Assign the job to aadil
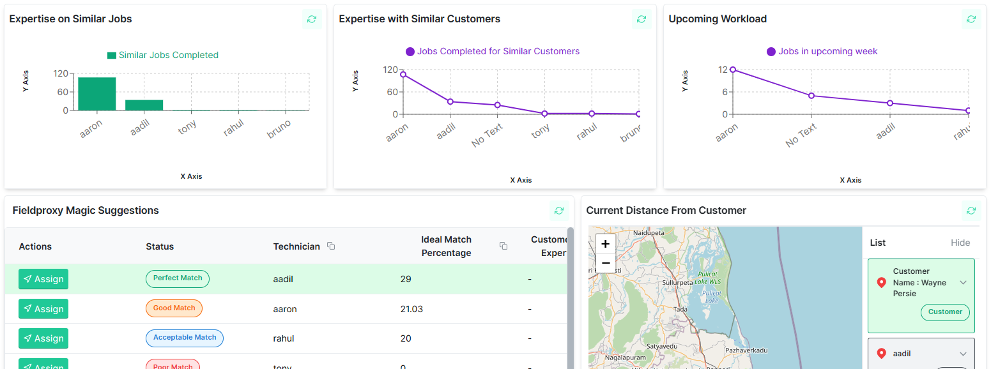The width and height of the screenshot is (991, 369). (x=43, y=279)
